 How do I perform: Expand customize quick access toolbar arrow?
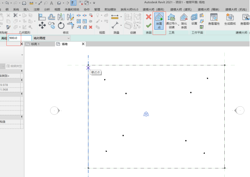click(94, 3)
